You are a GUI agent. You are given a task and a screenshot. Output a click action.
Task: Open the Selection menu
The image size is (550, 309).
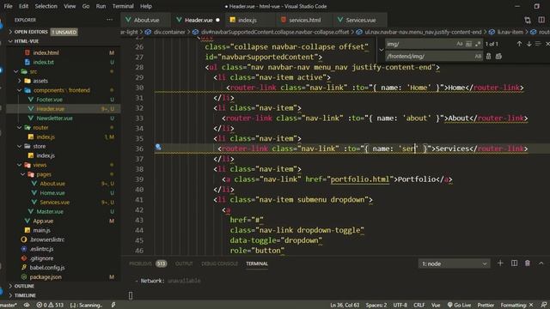46,6
